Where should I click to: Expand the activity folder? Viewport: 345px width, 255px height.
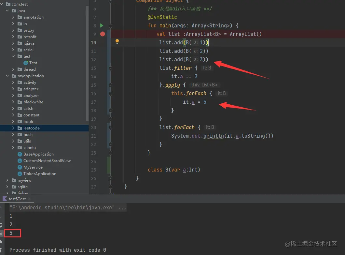tap(13, 82)
